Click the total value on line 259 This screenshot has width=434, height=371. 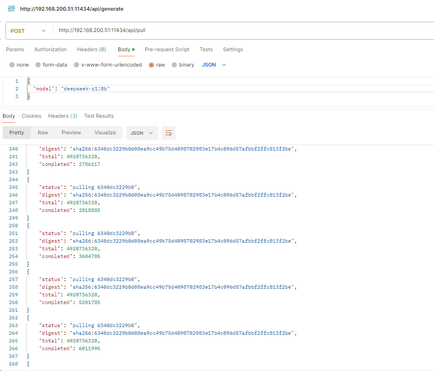click(82, 295)
